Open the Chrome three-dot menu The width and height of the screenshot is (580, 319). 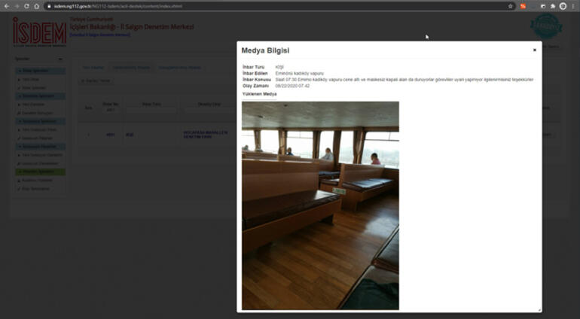click(x=573, y=6)
